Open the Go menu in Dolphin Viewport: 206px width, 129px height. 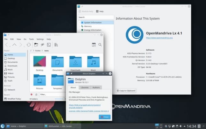click(x=25, y=39)
